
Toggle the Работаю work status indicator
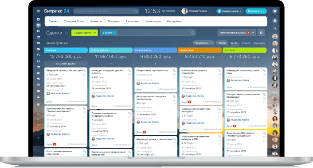point(168,11)
